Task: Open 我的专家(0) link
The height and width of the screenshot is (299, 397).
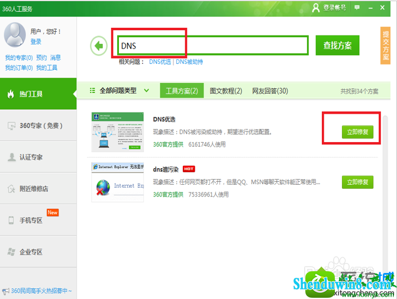Action: click(19, 57)
